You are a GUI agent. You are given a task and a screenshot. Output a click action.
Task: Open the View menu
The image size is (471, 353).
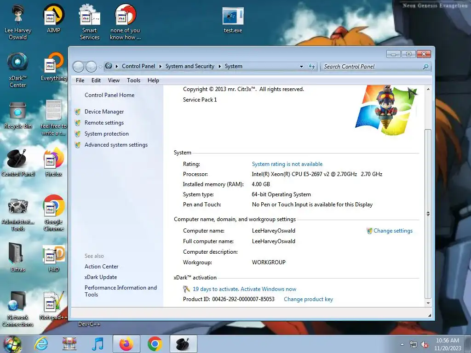(x=114, y=80)
